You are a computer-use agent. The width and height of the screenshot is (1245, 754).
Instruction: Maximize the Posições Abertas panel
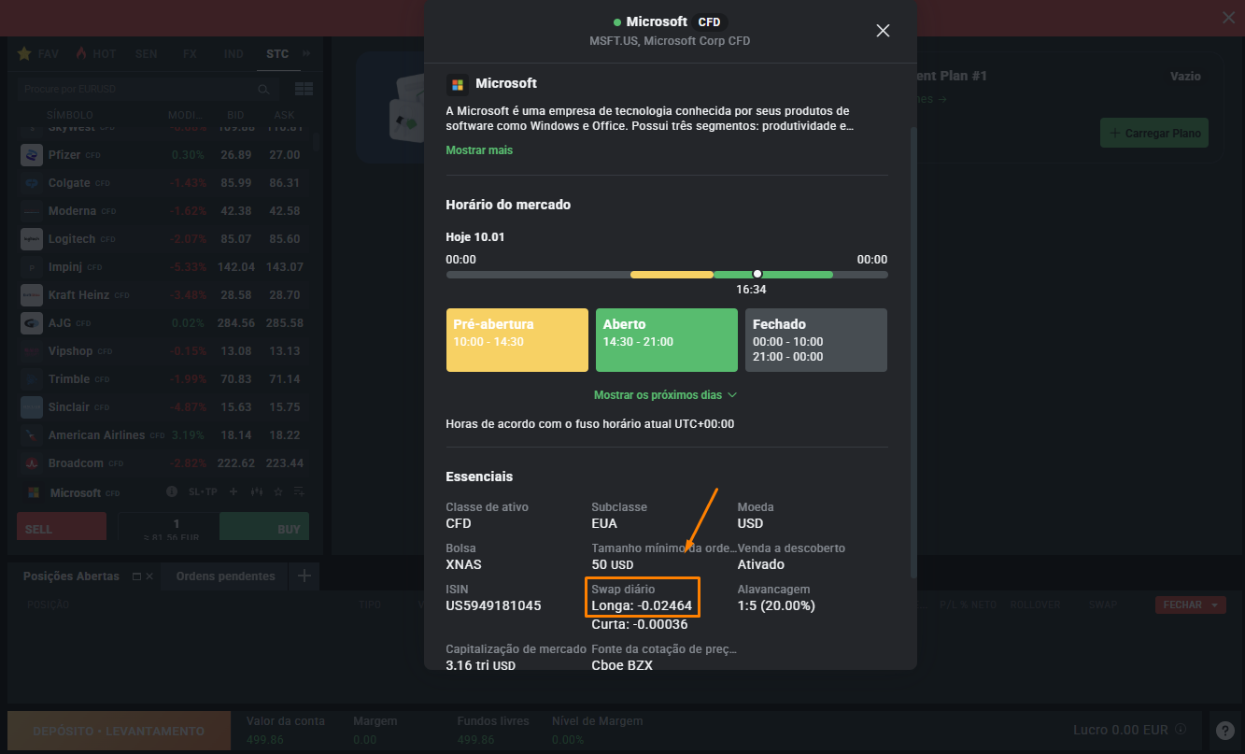click(136, 576)
